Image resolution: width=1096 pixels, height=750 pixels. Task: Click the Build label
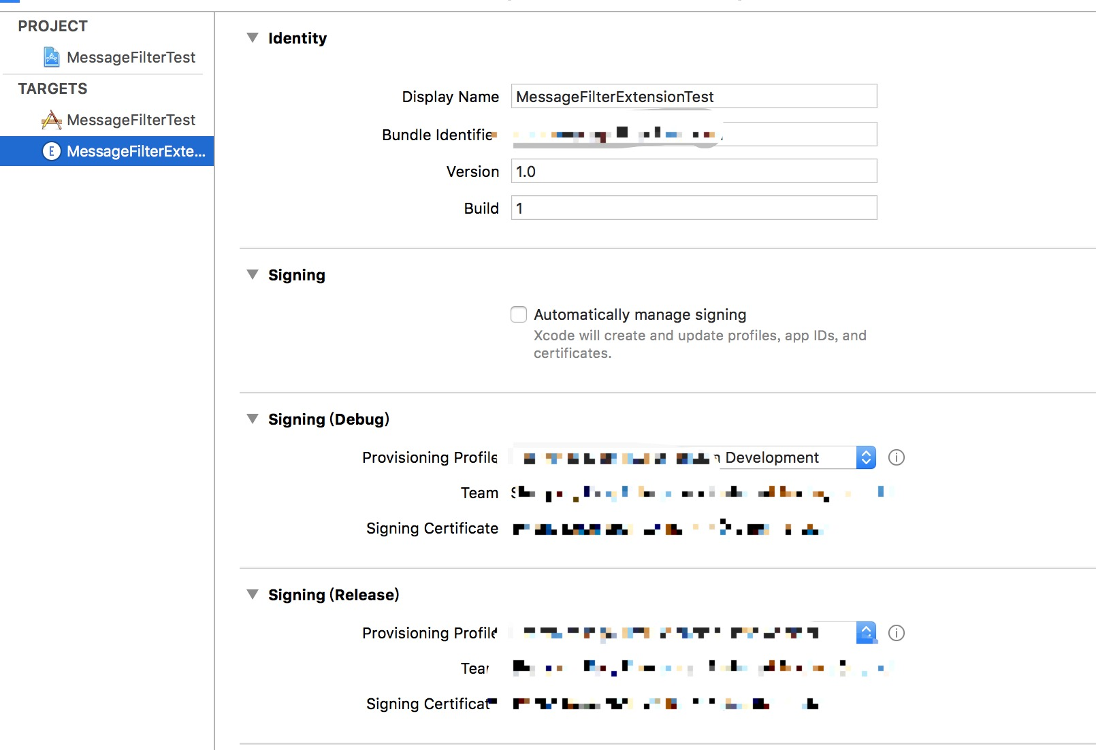[x=482, y=208]
